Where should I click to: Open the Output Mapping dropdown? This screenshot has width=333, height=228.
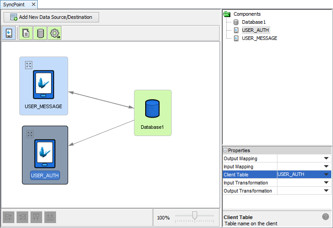tap(326, 158)
